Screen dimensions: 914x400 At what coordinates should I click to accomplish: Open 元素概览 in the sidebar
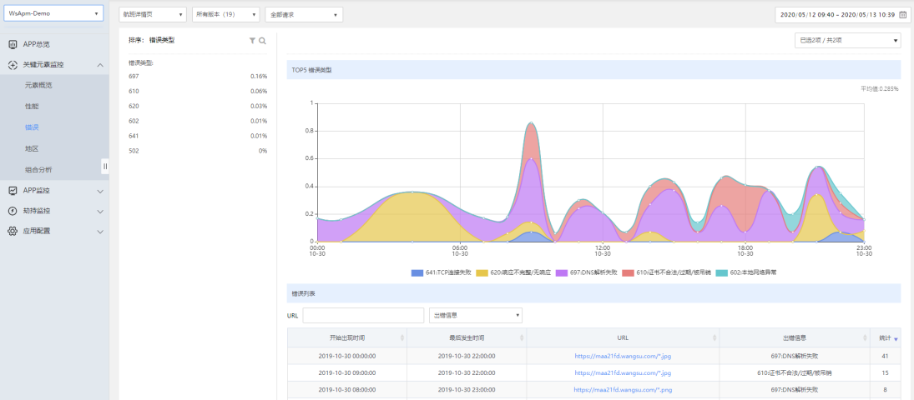point(38,85)
